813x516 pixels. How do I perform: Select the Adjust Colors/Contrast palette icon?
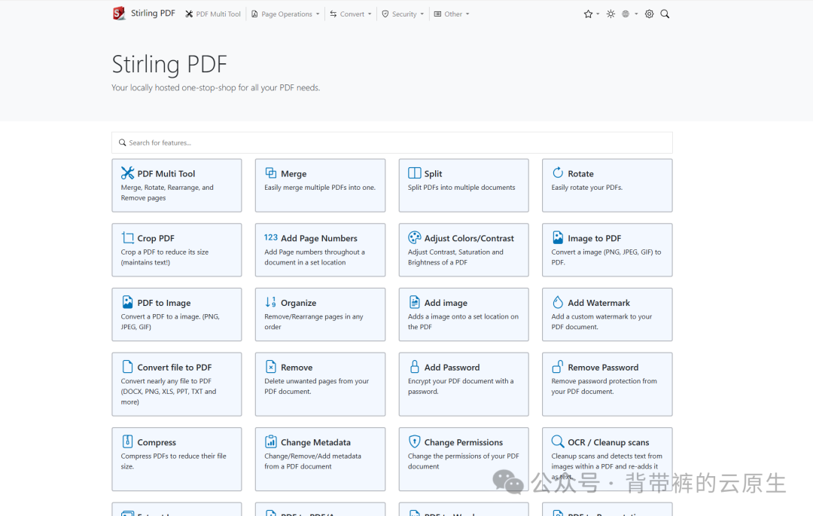coord(414,237)
